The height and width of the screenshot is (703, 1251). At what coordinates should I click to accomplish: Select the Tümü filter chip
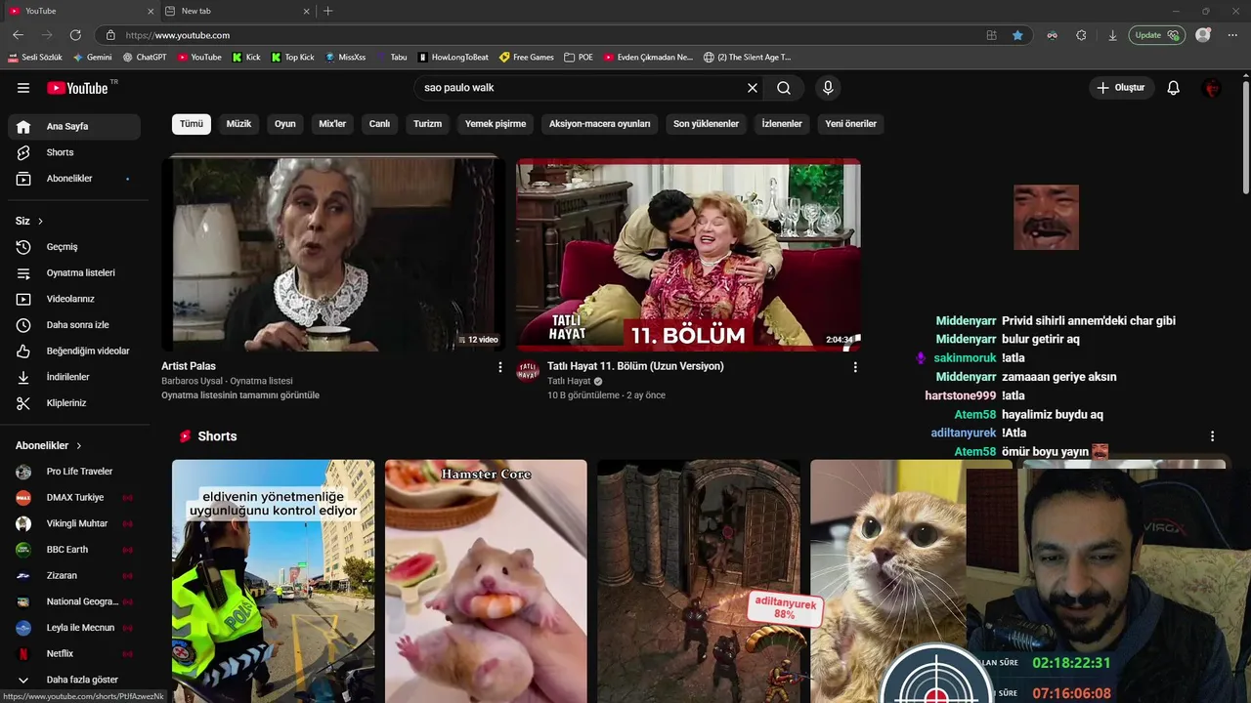[192, 124]
